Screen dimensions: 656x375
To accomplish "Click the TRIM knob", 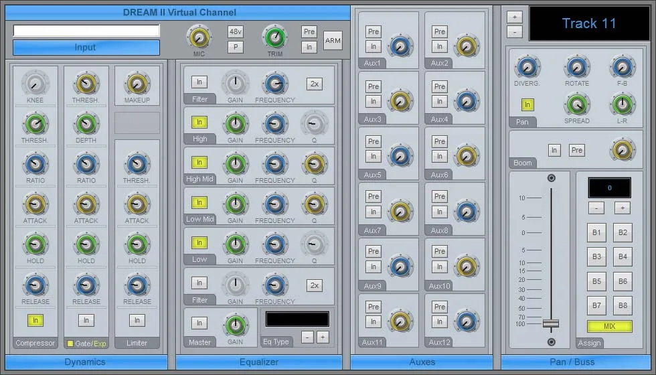I will (275, 37).
